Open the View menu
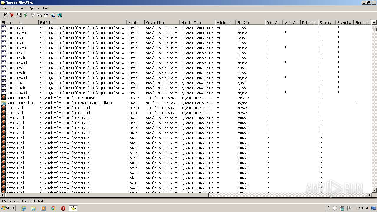The image size is (377, 212). (22, 8)
